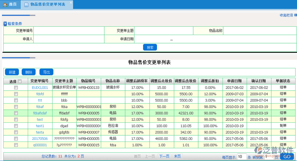Screen dimensions: 297x161
Task: Select the checkbox for row test1
Action: point(16,126)
